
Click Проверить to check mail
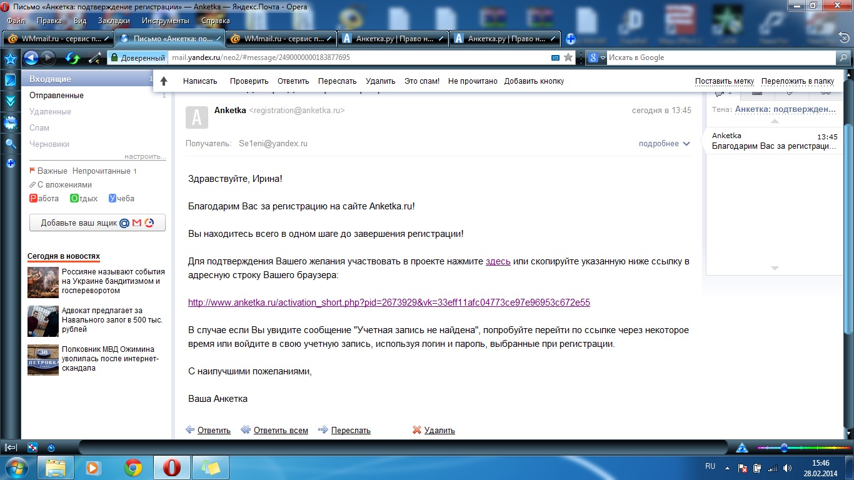tap(249, 81)
